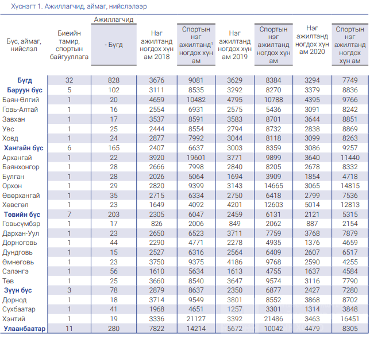The height and width of the screenshot is (347, 370).
Task: Click Хэнтий value '21127'
Action: [x=196, y=319]
